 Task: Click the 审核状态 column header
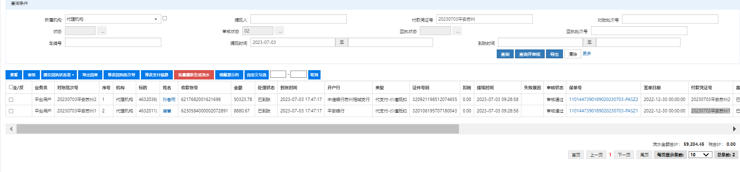555,87
